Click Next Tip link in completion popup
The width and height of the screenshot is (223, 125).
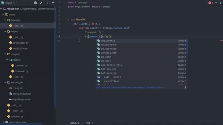pyautogui.click(x=160, y=87)
